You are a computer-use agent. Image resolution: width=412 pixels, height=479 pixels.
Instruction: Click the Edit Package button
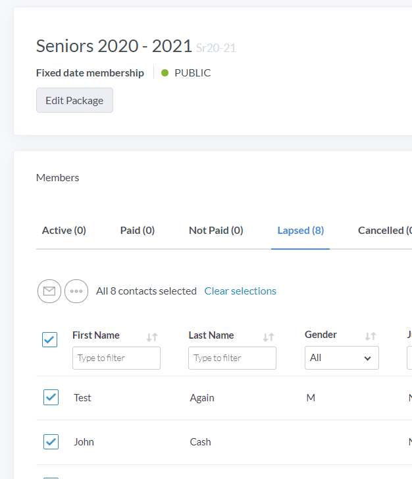74,100
